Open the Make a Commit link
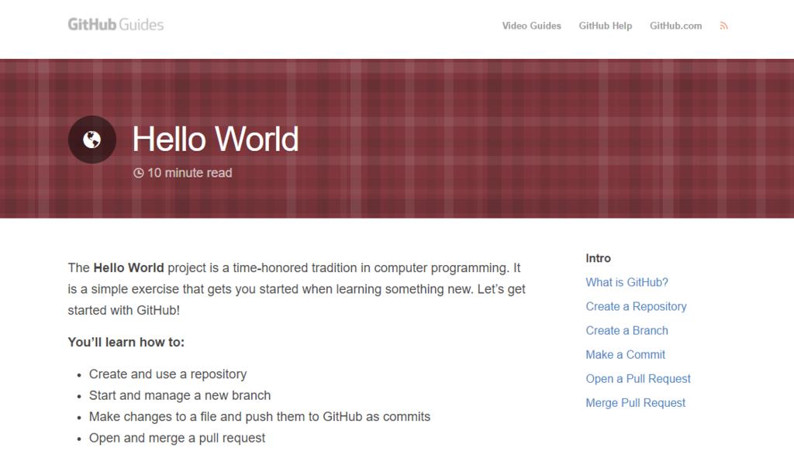 pyautogui.click(x=626, y=355)
